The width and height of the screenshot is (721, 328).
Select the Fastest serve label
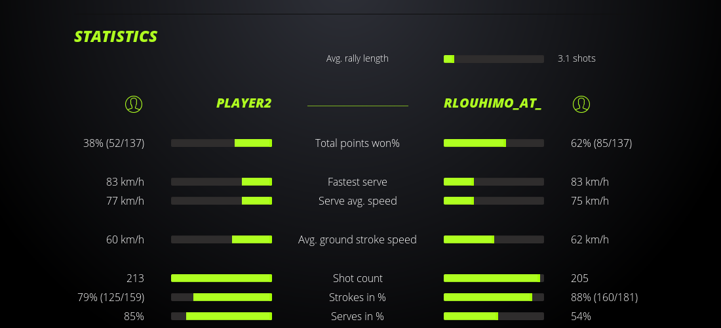coord(357,182)
